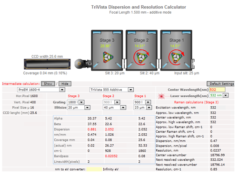Screen dimensions: 238x175
Task: Click the 'Intermediate calculation:' label
Action: click(x=21, y=84)
